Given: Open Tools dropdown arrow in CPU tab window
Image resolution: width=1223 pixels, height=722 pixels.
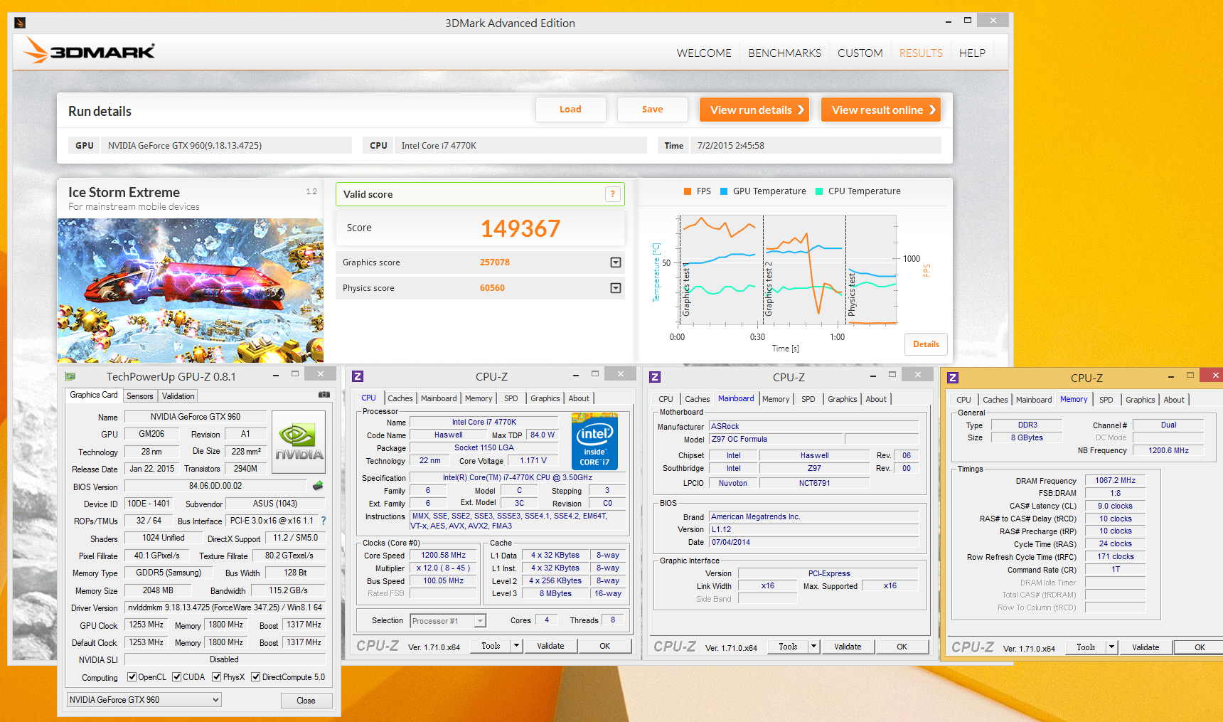Looking at the screenshot, I should (x=516, y=646).
